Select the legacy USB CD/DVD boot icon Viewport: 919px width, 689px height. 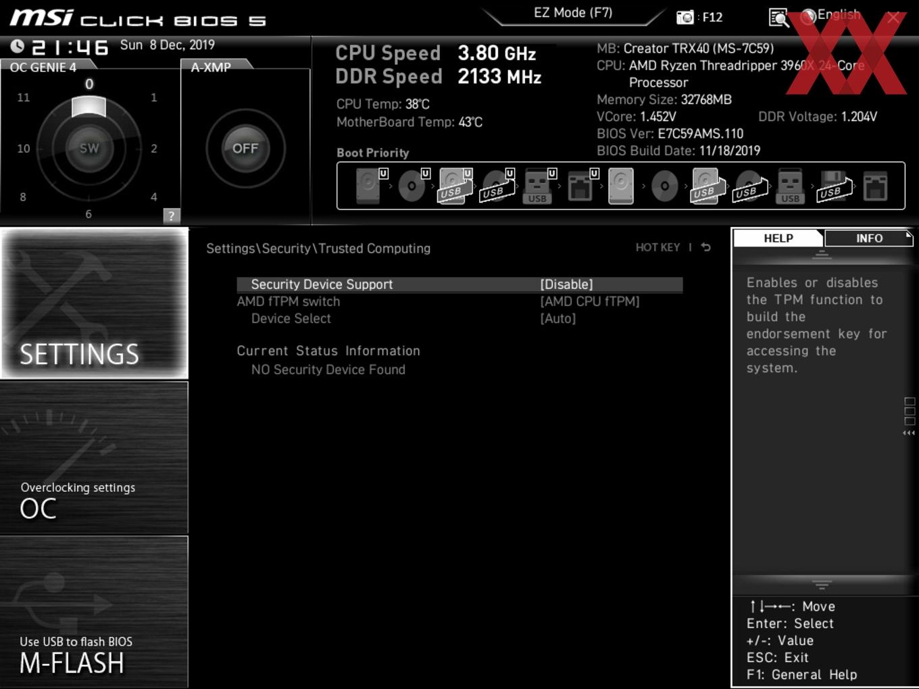[x=750, y=186]
